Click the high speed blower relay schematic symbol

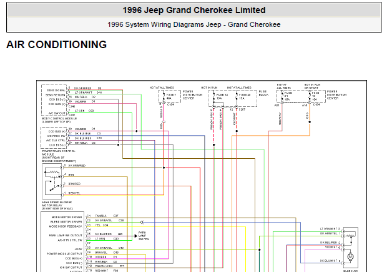click(x=52, y=181)
